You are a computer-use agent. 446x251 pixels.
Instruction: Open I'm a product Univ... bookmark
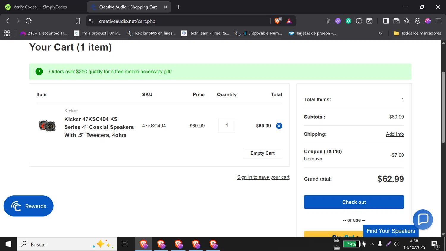(98, 33)
